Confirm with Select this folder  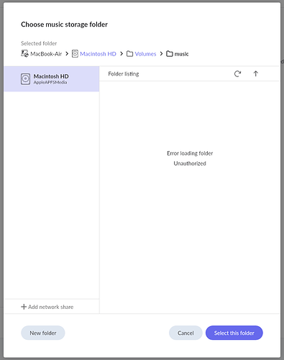[234, 333]
